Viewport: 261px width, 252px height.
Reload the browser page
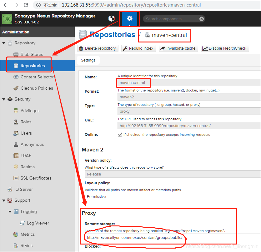tap(26, 5)
